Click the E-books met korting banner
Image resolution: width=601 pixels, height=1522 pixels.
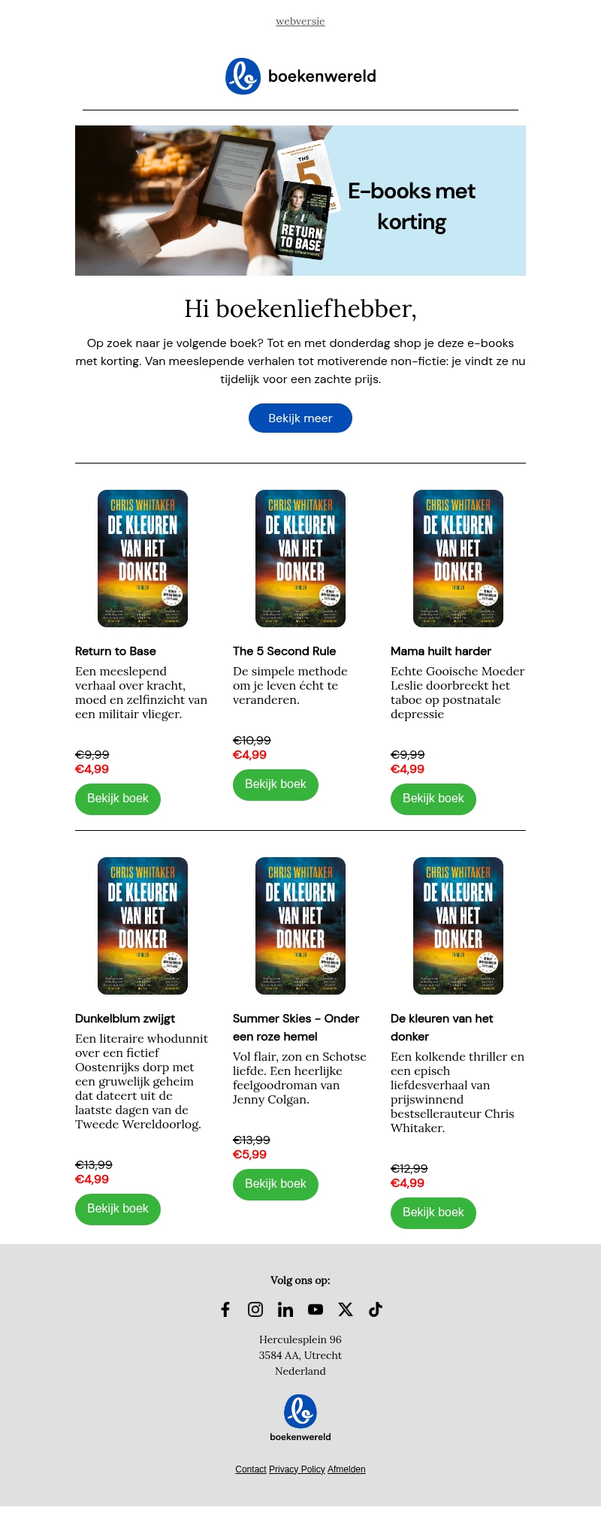point(300,201)
